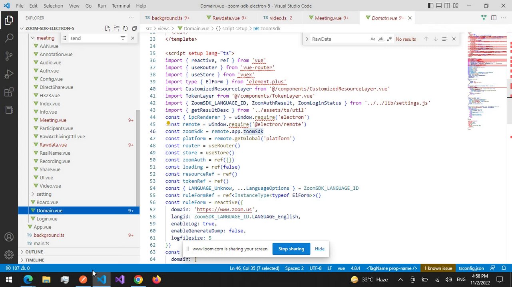Image resolution: width=512 pixels, height=287 pixels.
Task: Close the explorer tree filter box
Action: point(133,38)
